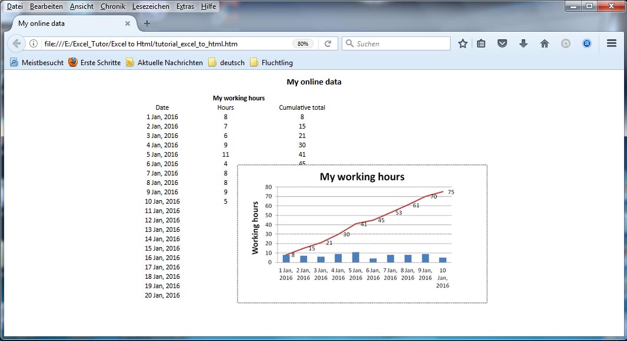The height and width of the screenshot is (341, 627).
Task: Click the '15 Jan, 2016' date cell
Action: (x=162, y=248)
